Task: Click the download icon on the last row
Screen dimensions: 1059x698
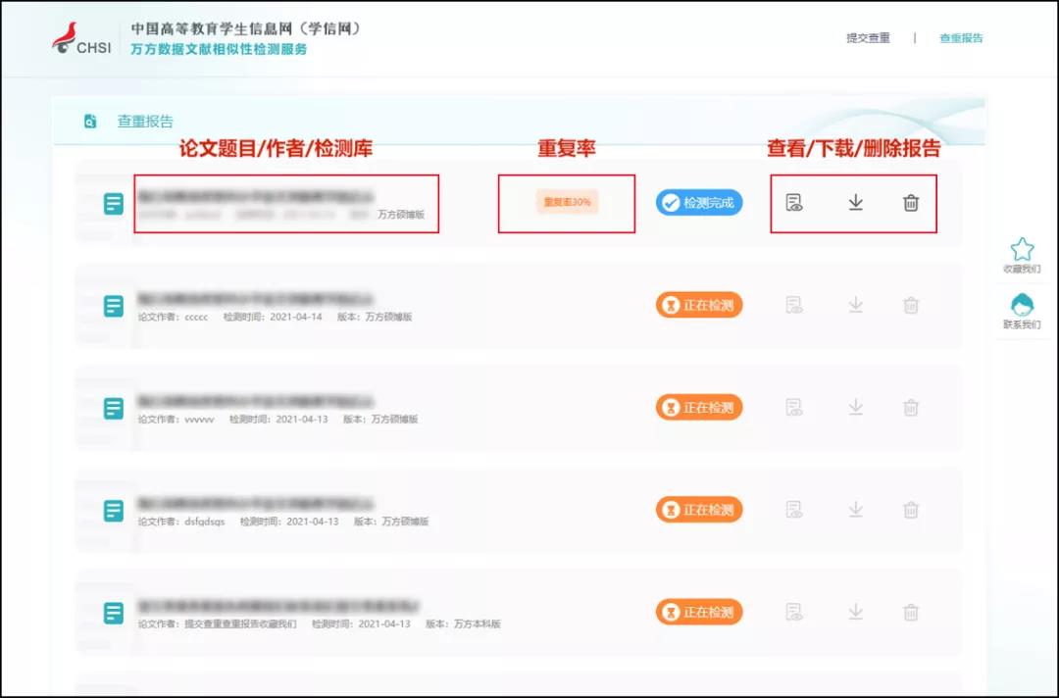Action: (x=855, y=612)
